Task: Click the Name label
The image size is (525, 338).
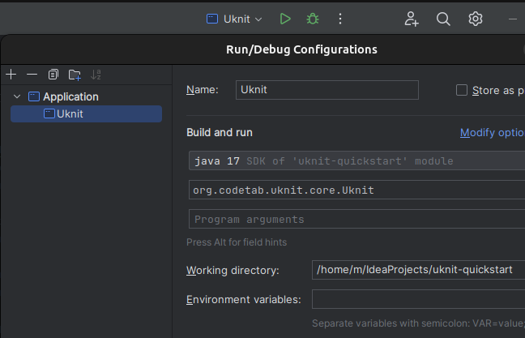Action: click(x=203, y=90)
